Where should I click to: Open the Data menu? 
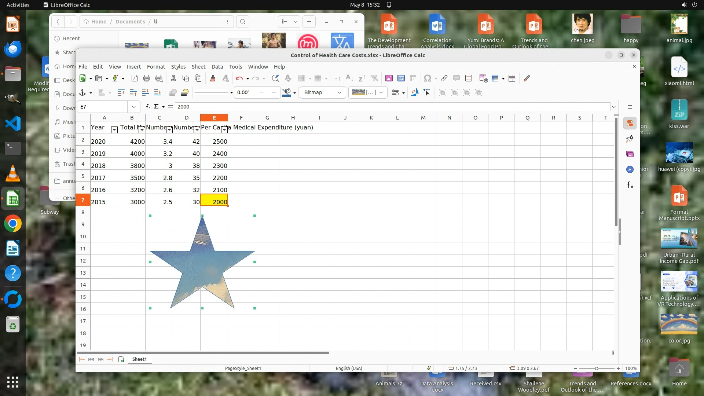click(x=217, y=67)
